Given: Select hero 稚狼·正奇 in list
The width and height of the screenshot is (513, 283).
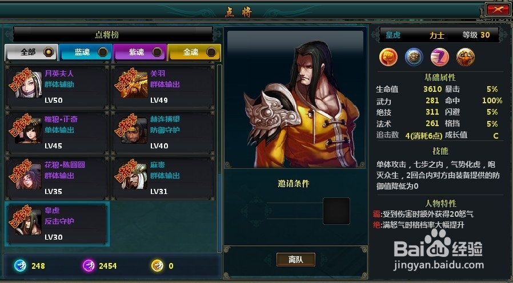Looking at the screenshot, I should click(x=57, y=133).
